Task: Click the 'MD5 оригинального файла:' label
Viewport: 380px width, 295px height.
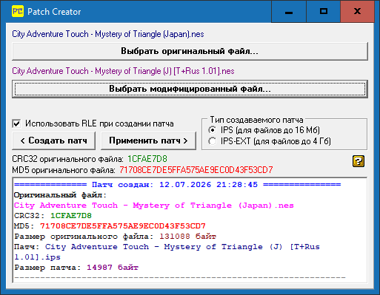Action: click(x=64, y=170)
